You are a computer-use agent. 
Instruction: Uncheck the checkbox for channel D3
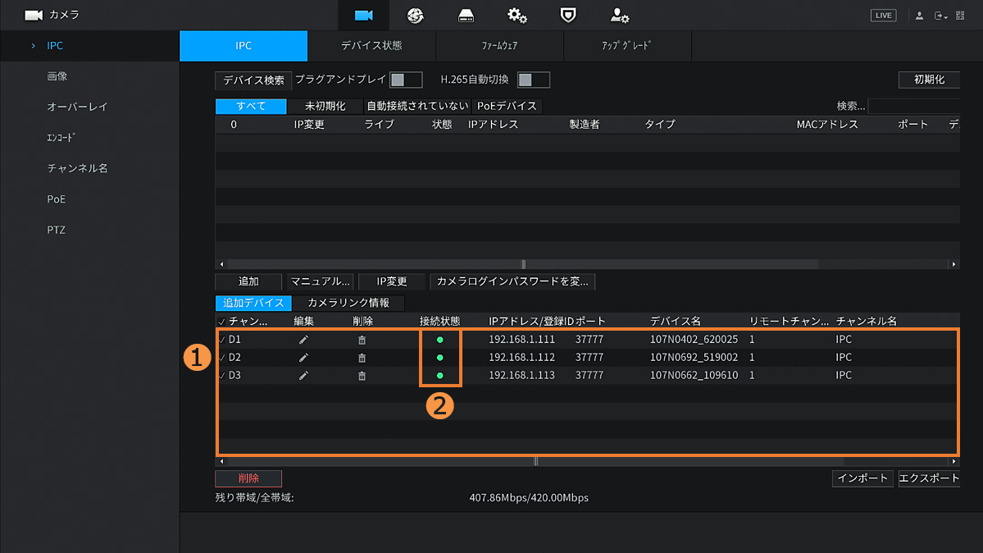221,376
